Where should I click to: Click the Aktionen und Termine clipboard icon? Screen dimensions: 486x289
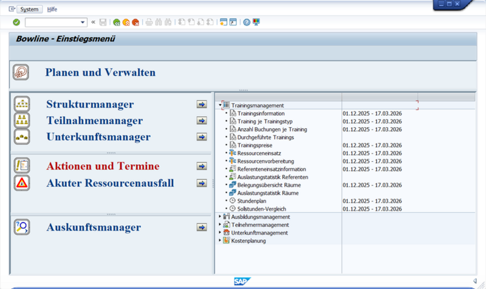22,165
